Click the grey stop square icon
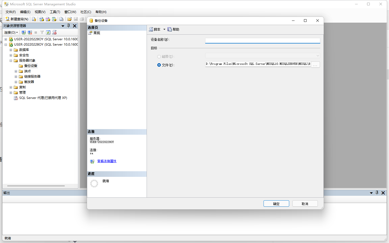This screenshot has width=389, height=243. [x=36, y=32]
